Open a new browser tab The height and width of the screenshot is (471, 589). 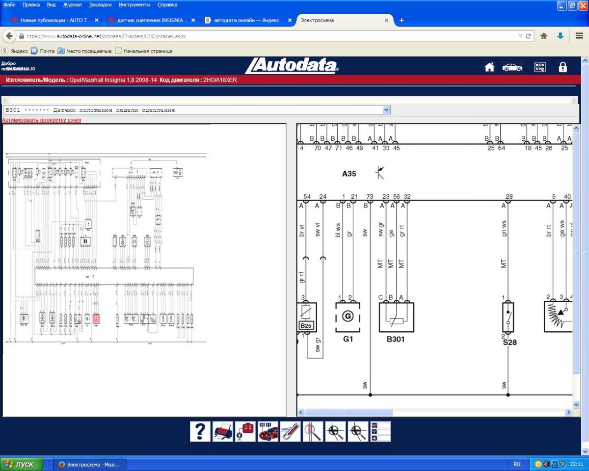[x=402, y=20]
